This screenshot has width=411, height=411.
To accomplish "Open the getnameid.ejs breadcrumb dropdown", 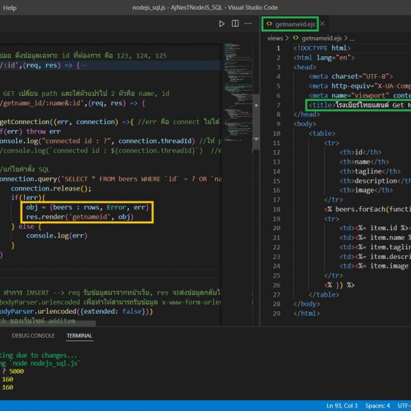I will [x=321, y=38].
